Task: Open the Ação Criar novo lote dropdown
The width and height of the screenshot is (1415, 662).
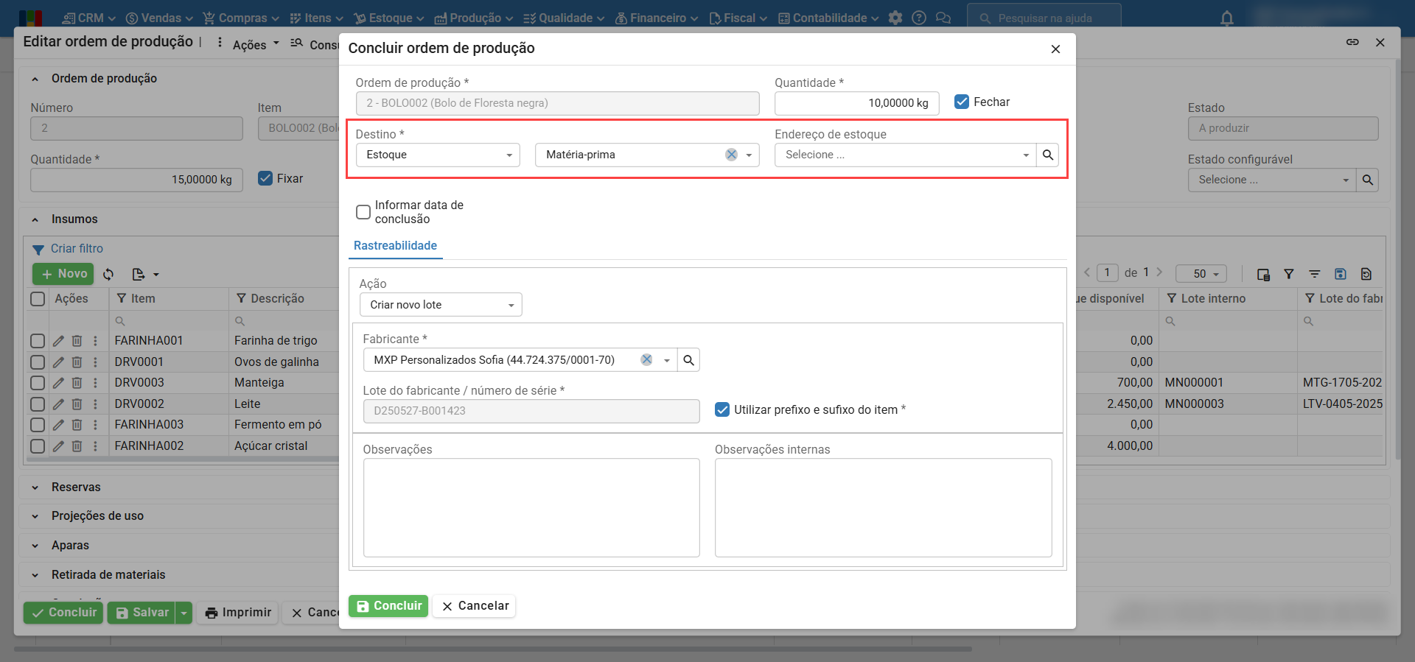Action: pyautogui.click(x=441, y=305)
